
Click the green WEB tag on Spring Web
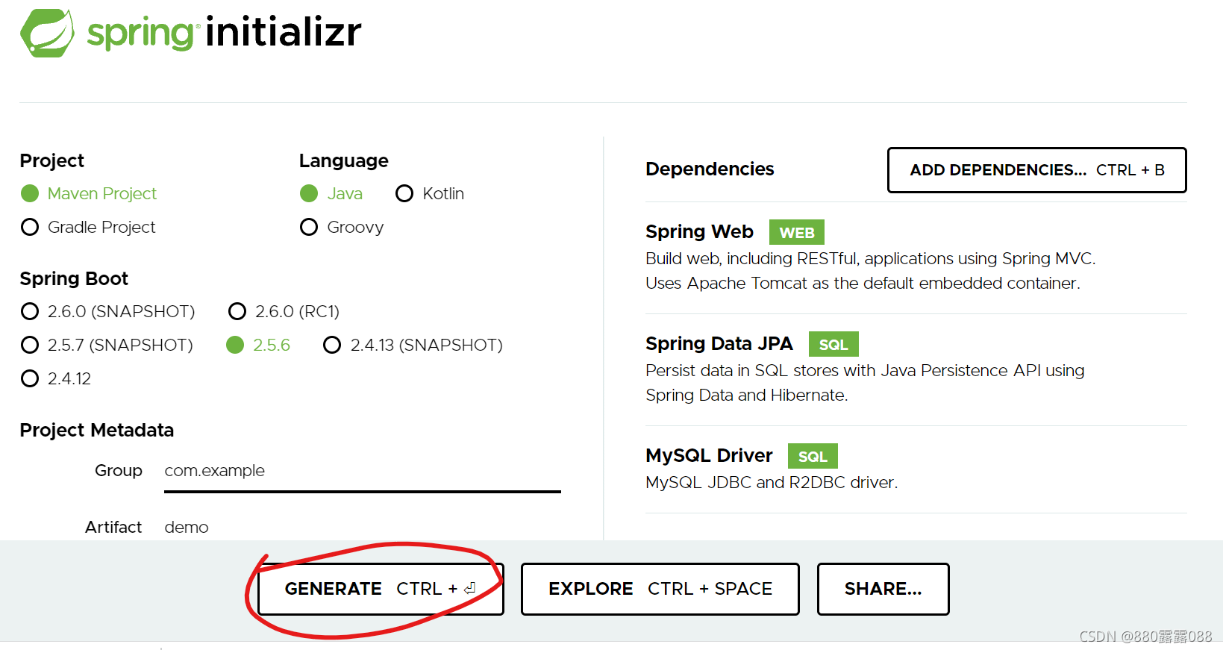pos(795,232)
